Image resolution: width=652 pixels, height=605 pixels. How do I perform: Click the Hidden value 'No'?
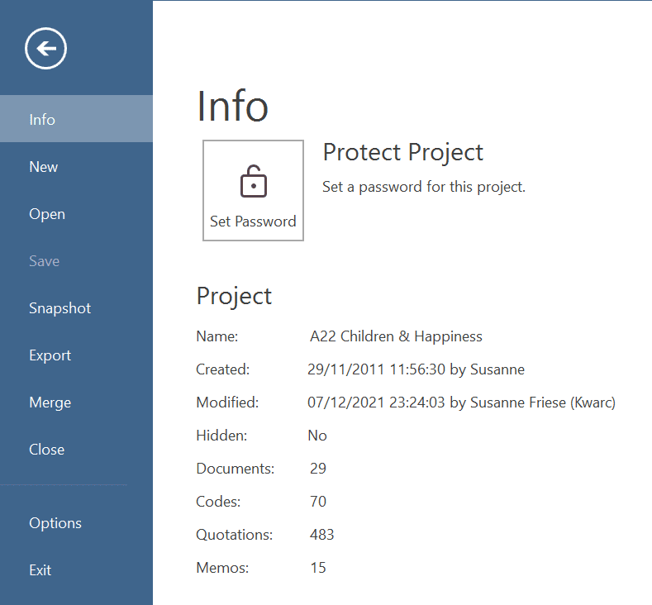(x=317, y=436)
